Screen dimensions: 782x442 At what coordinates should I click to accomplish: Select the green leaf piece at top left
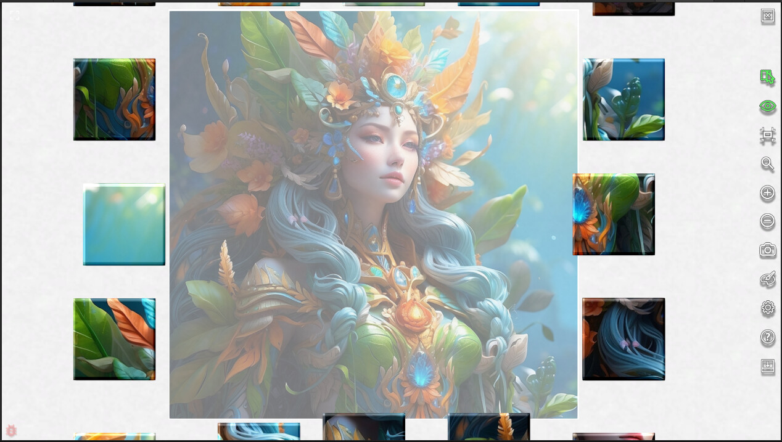(x=114, y=99)
